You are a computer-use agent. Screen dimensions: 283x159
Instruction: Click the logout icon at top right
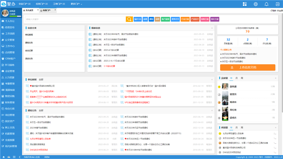click(x=277, y=4)
